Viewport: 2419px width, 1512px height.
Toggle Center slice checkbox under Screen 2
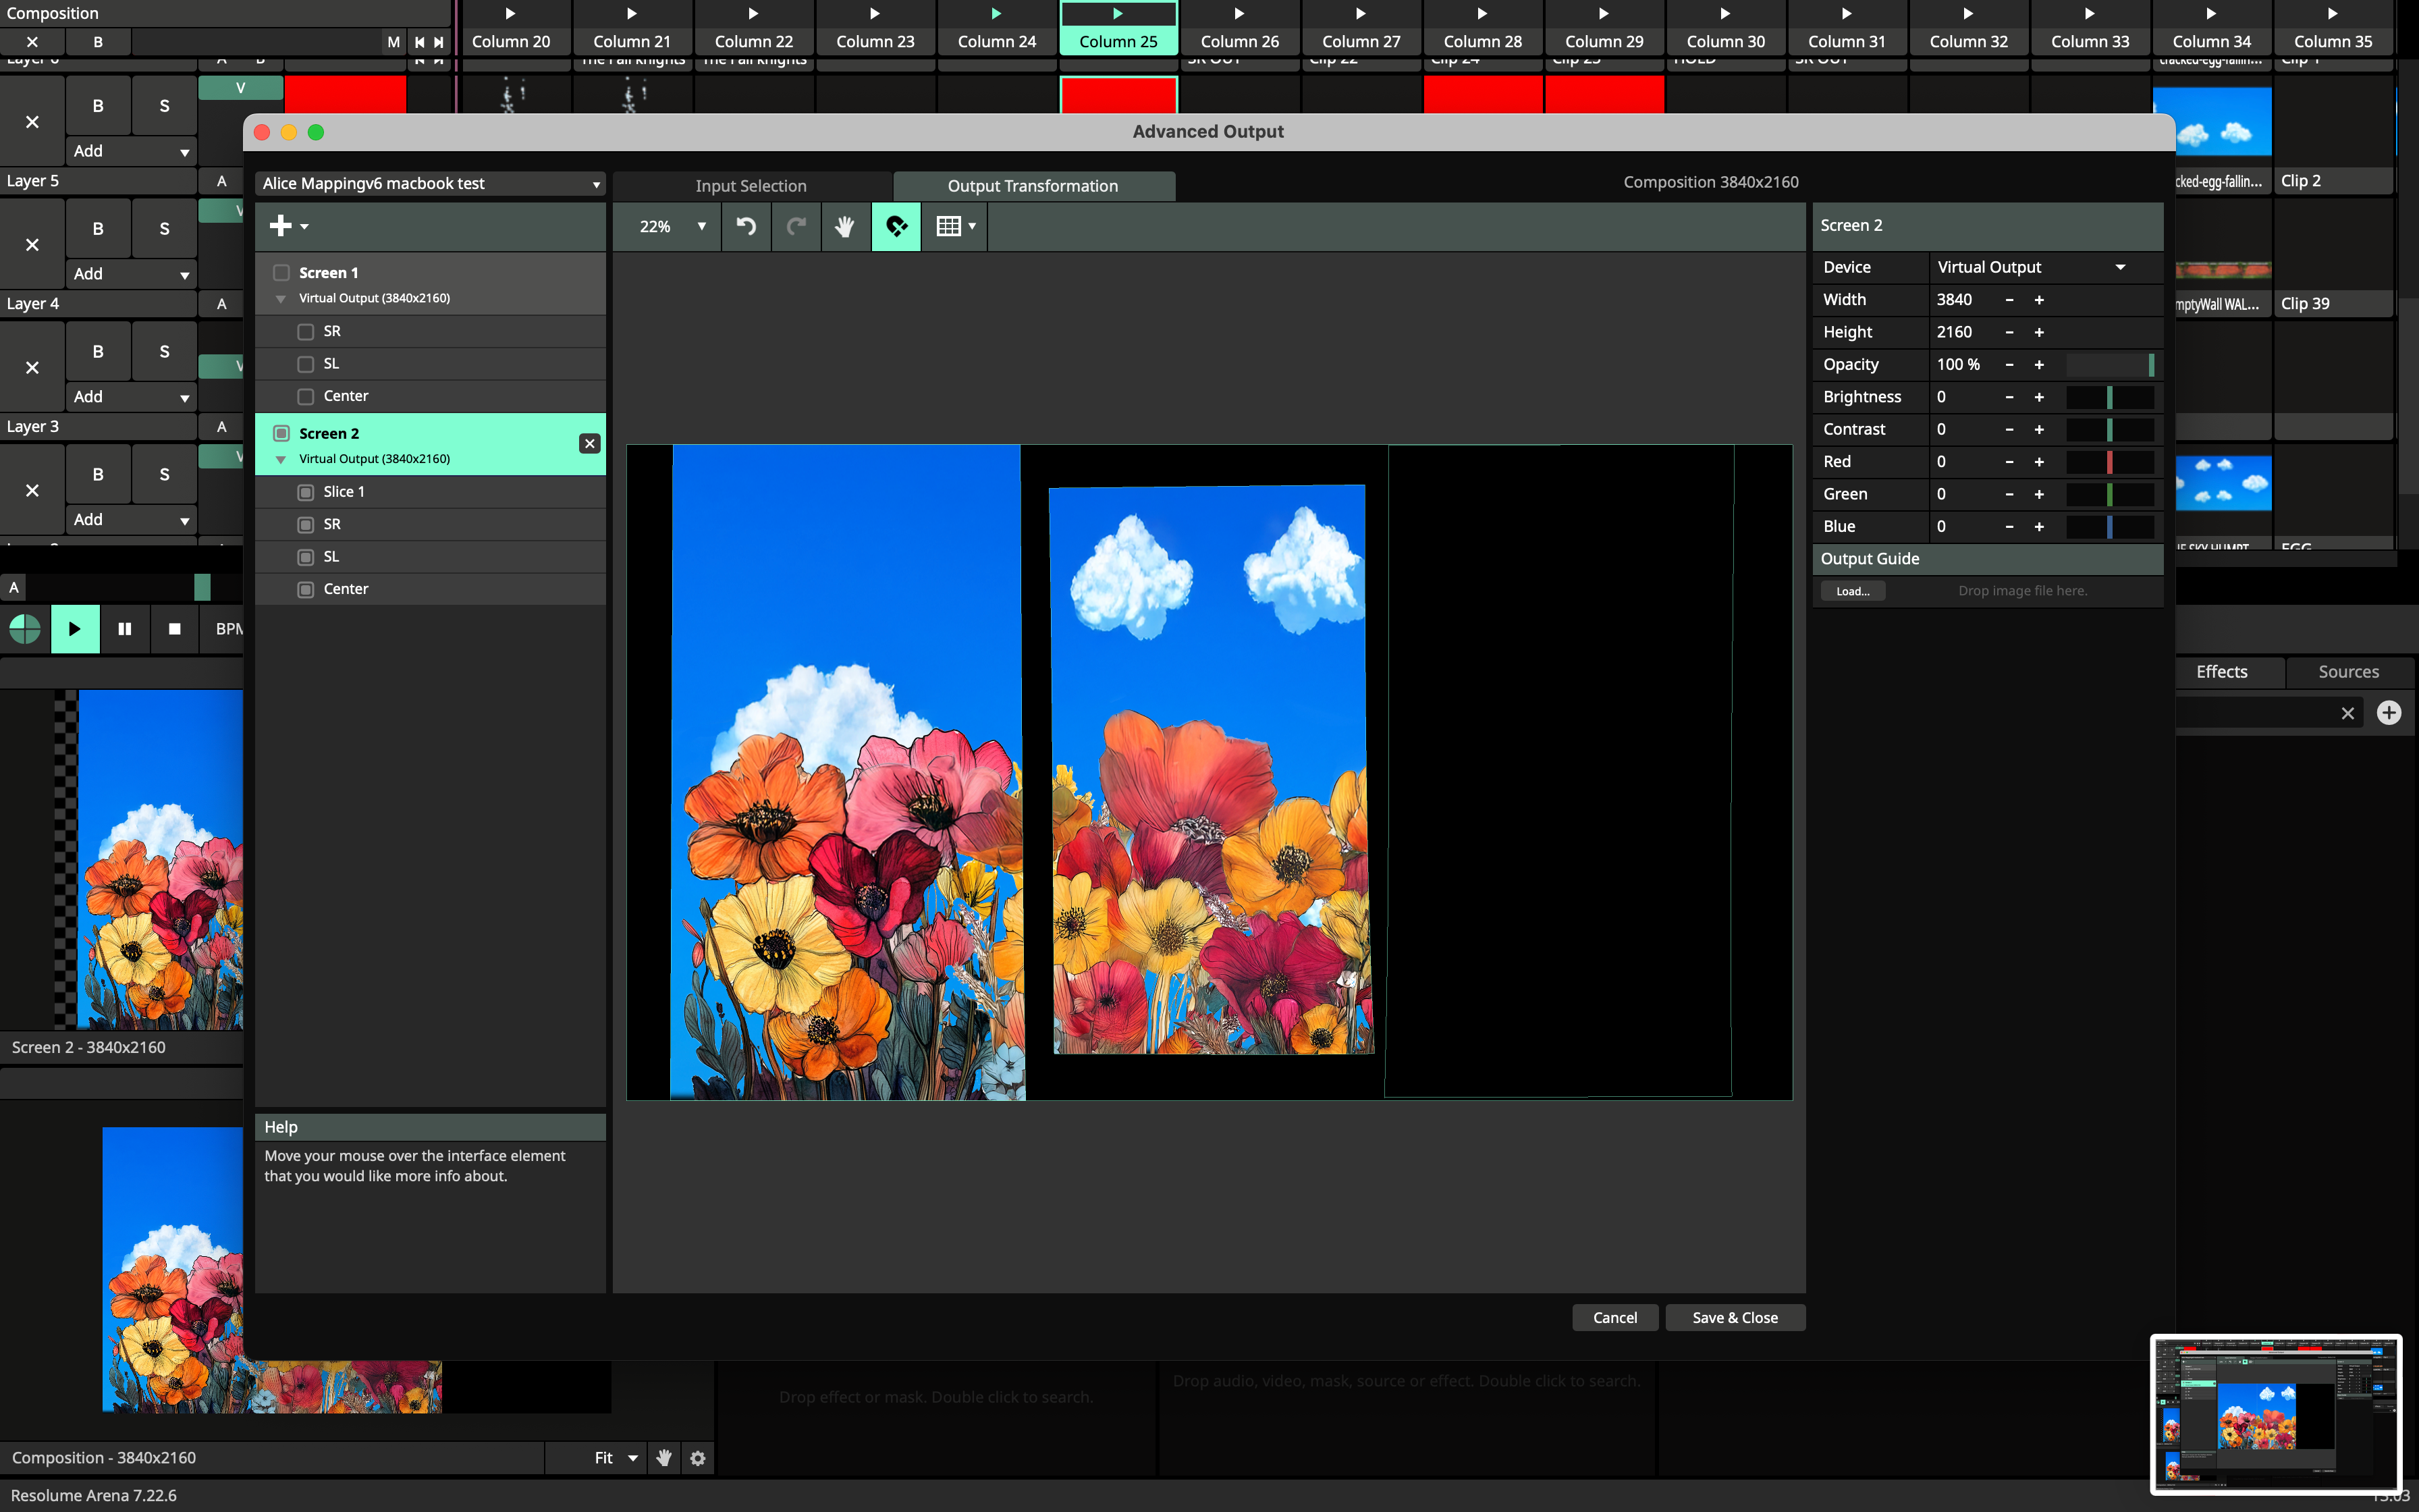306,589
